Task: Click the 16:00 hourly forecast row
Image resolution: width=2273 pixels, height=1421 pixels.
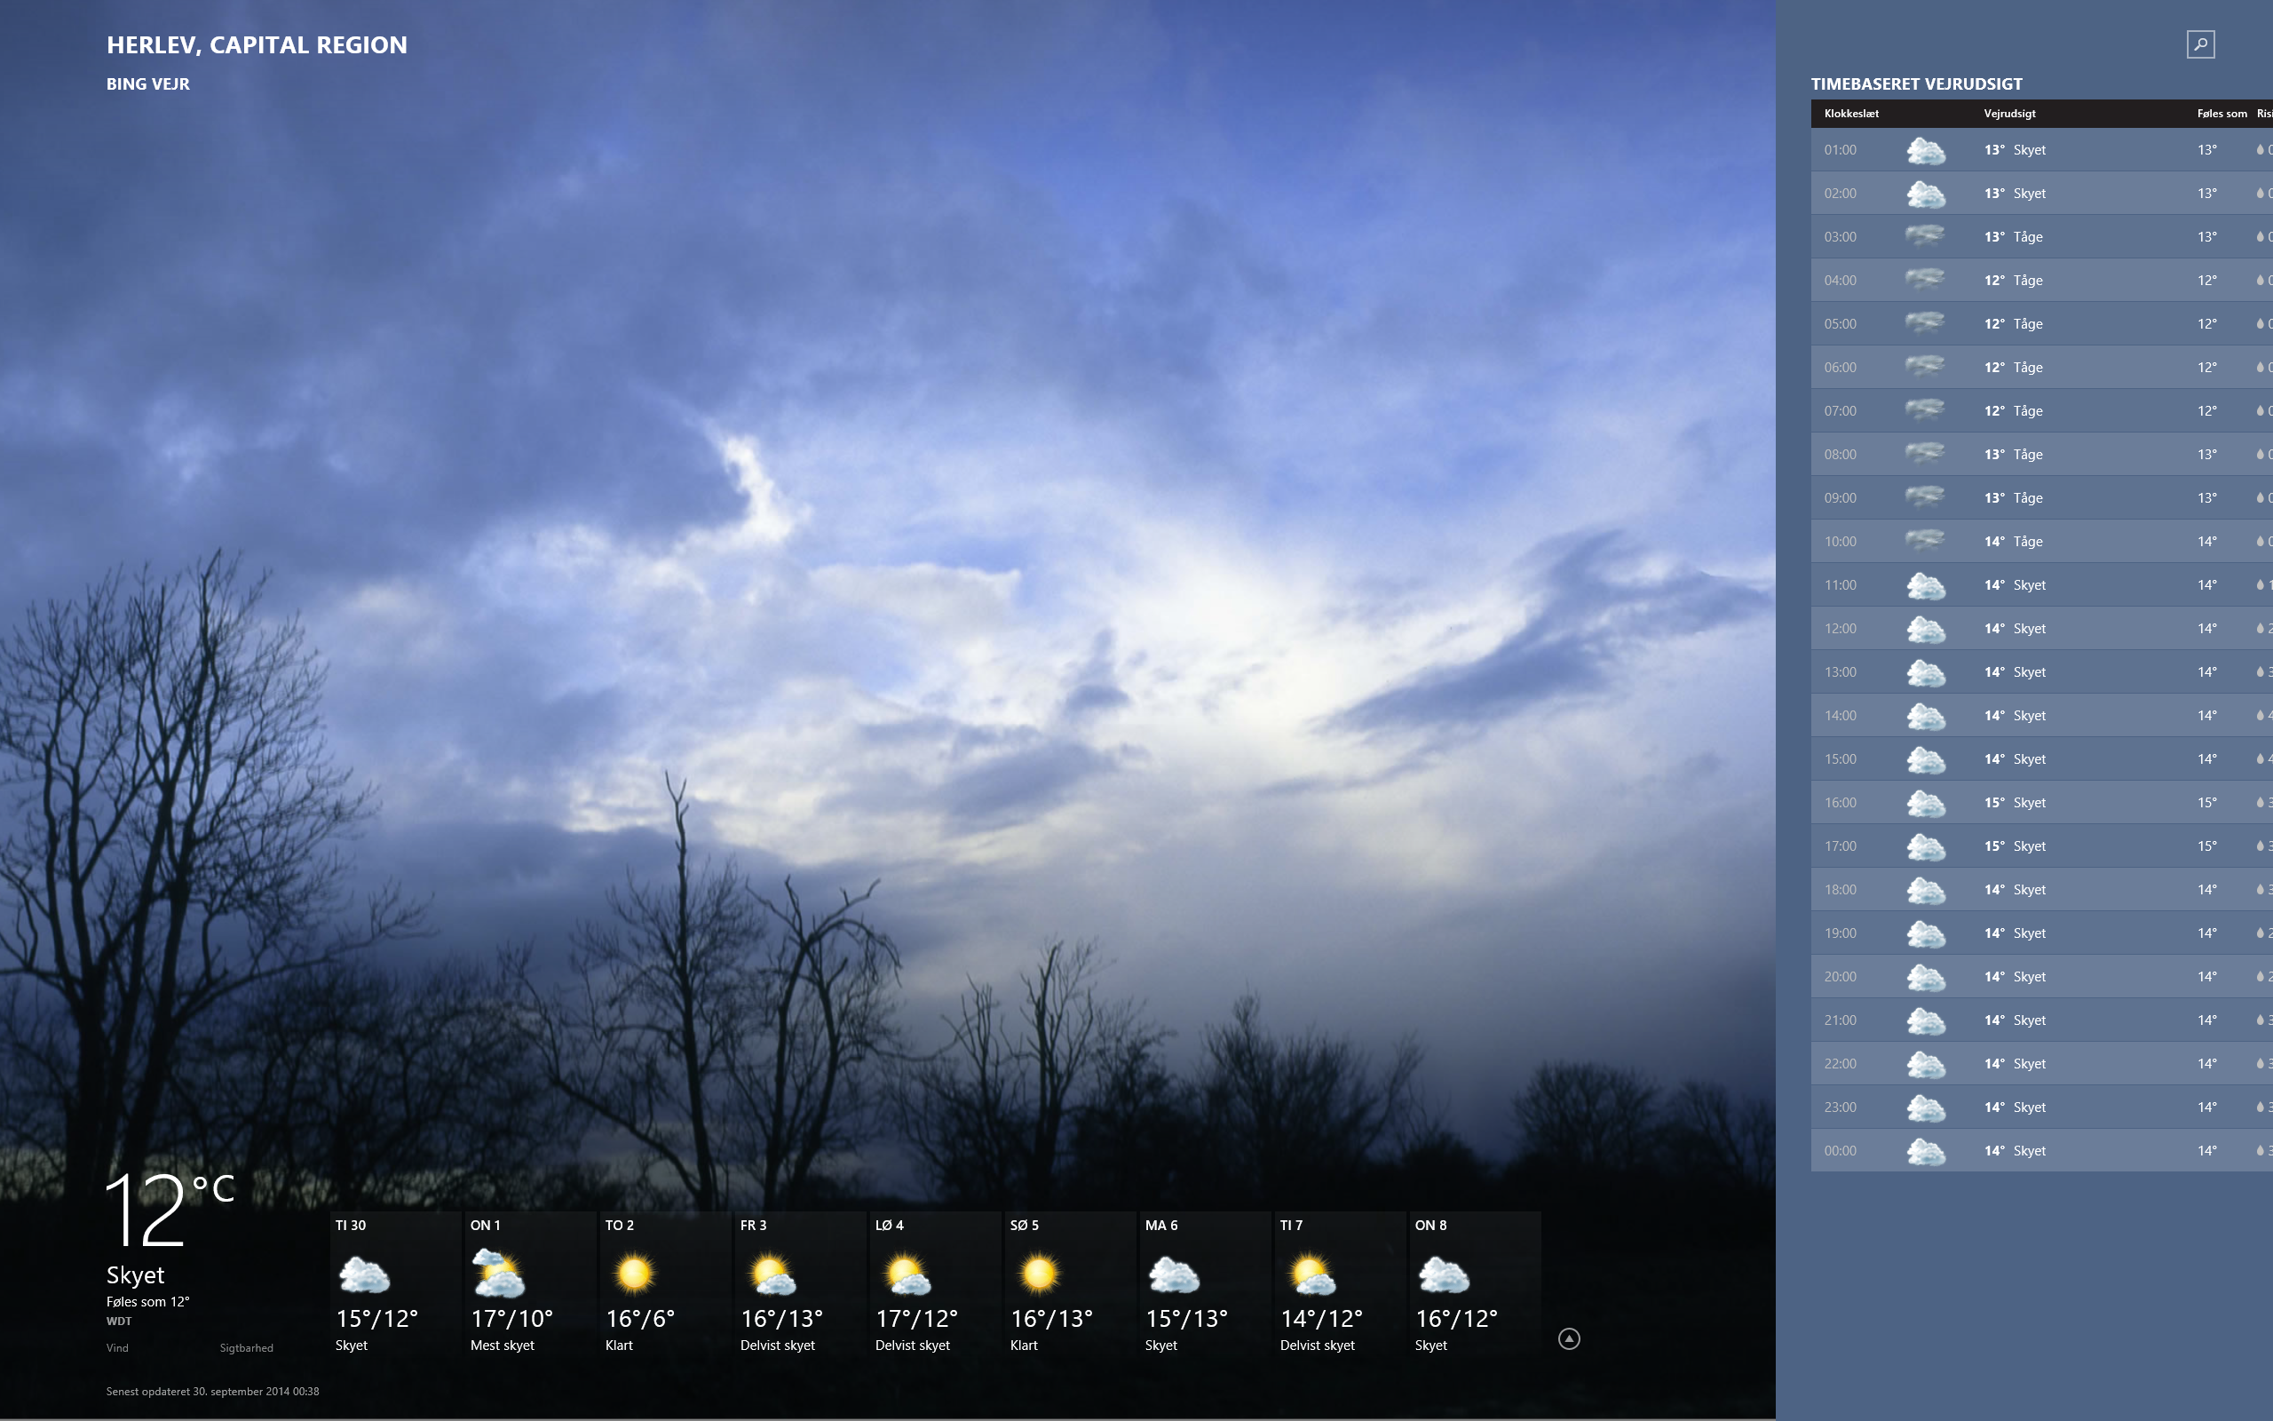Action: (2039, 803)
